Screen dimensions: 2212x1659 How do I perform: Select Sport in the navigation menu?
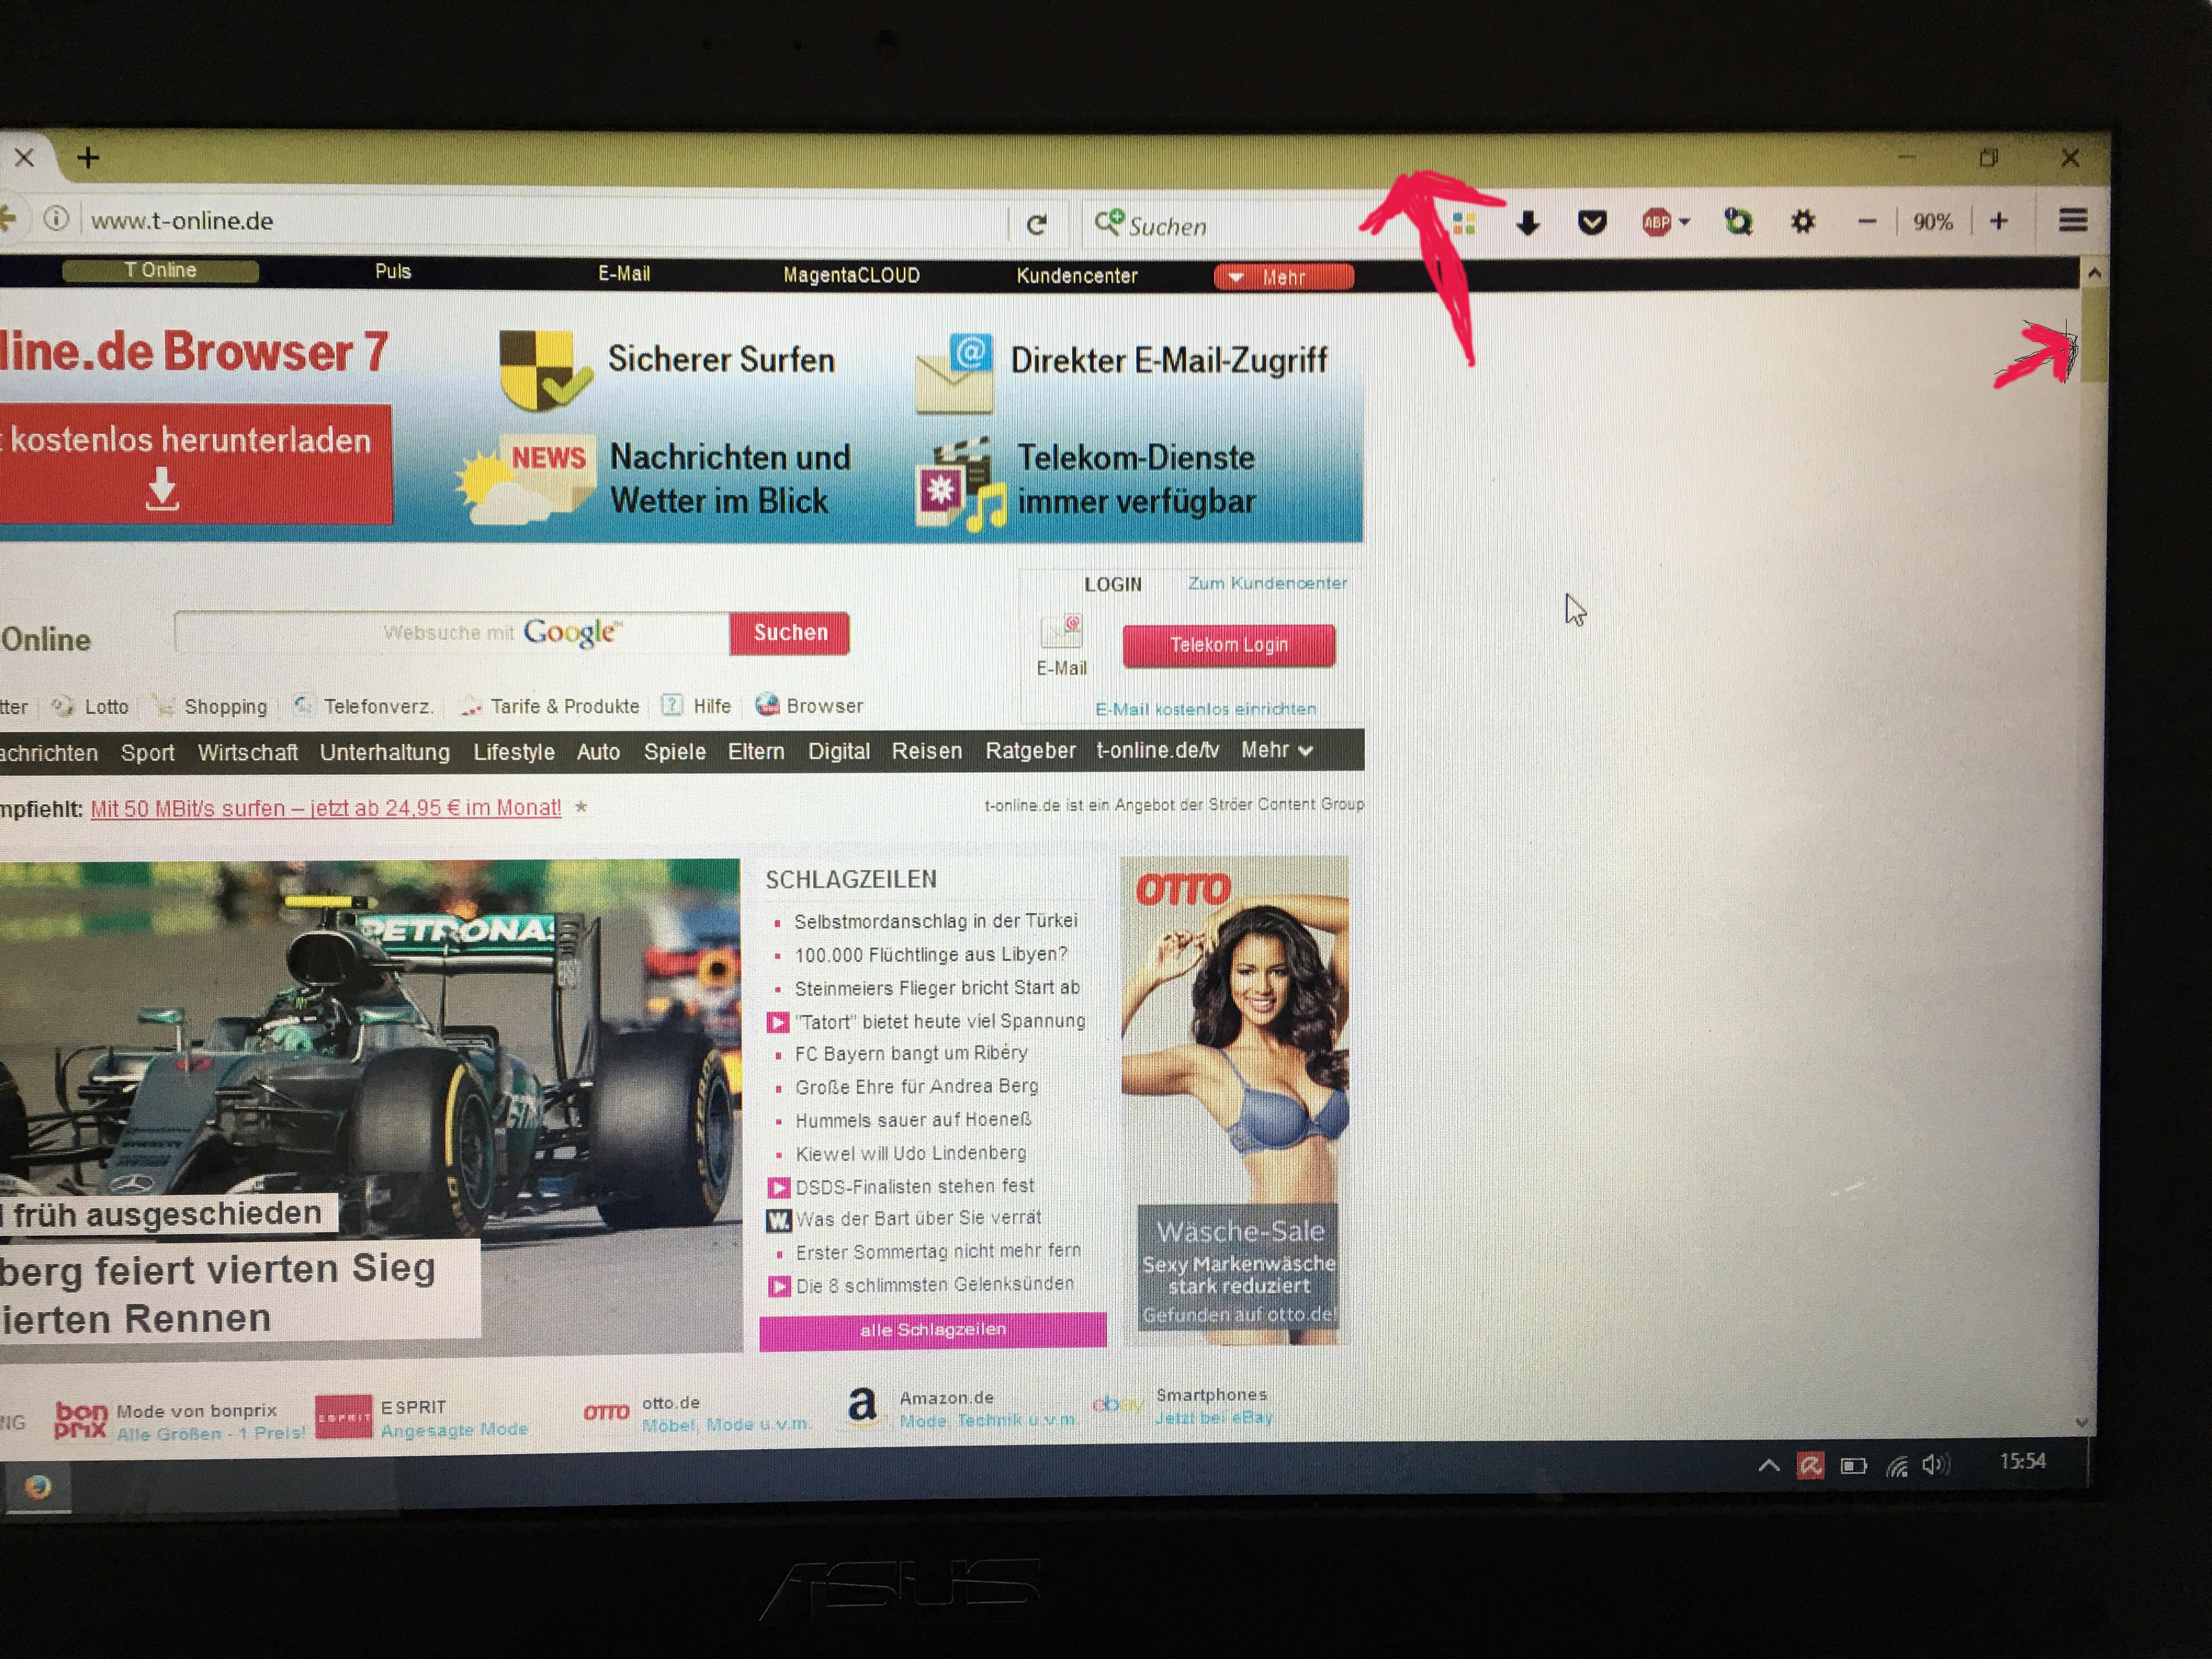(x=147, y=753)
